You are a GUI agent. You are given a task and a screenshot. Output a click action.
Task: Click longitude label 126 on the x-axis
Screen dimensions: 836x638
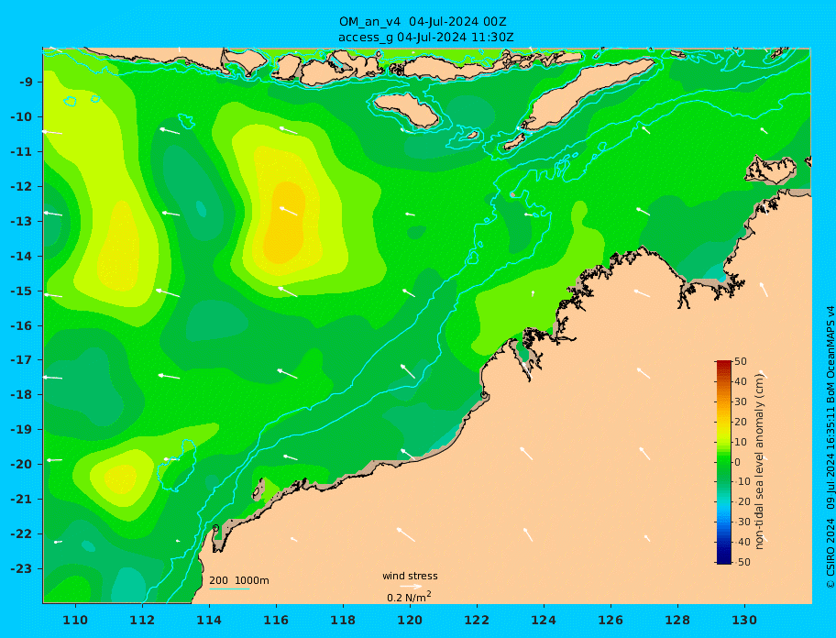tap(610, 620)
